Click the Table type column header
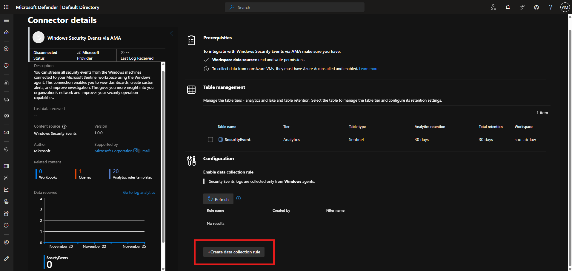Viewport: 572px width, 271px height. (x=357, y=127)
